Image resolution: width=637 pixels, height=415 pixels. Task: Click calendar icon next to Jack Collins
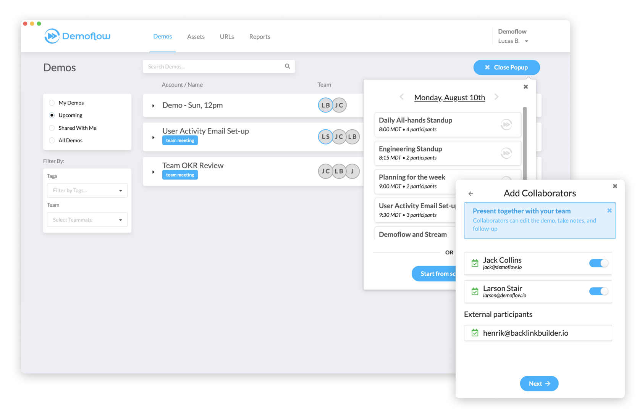point(475,263)
